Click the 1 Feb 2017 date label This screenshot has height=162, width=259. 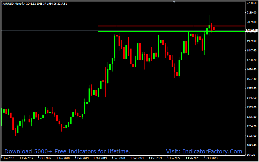[27, 158]
